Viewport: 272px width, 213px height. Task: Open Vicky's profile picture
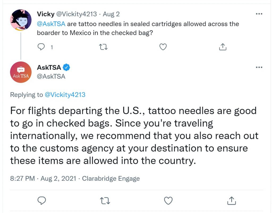[x=21, y=20]
